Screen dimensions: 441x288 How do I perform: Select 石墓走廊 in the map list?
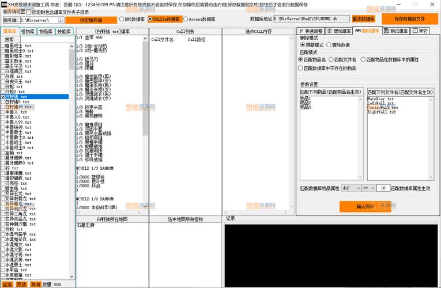(x=85, y=225)
